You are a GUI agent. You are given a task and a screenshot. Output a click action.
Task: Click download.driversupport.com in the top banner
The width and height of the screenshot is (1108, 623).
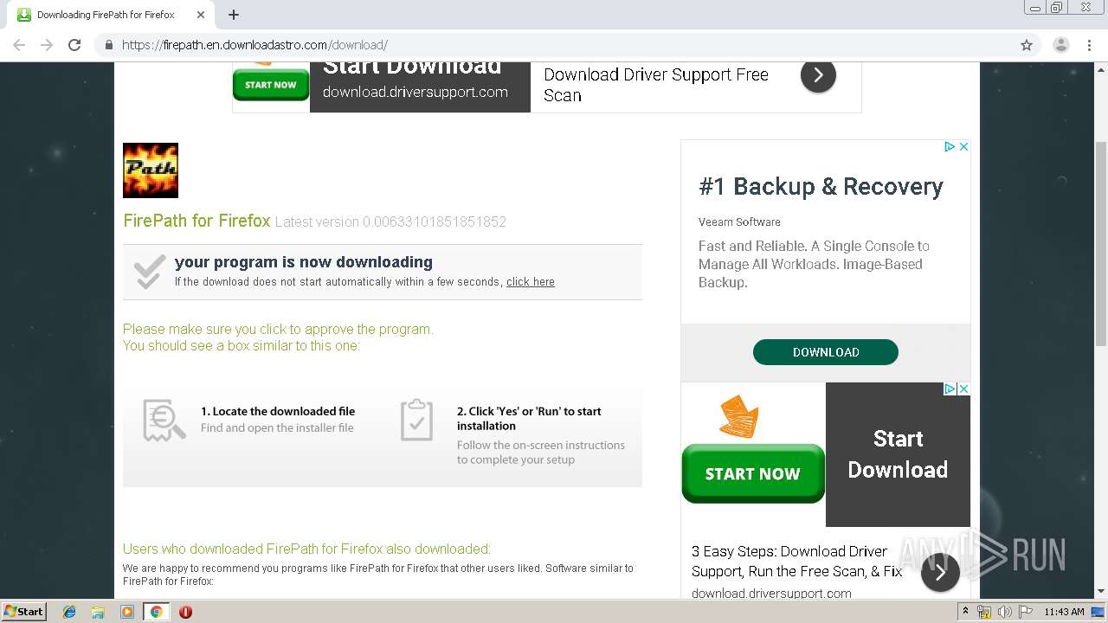(415, 92)
